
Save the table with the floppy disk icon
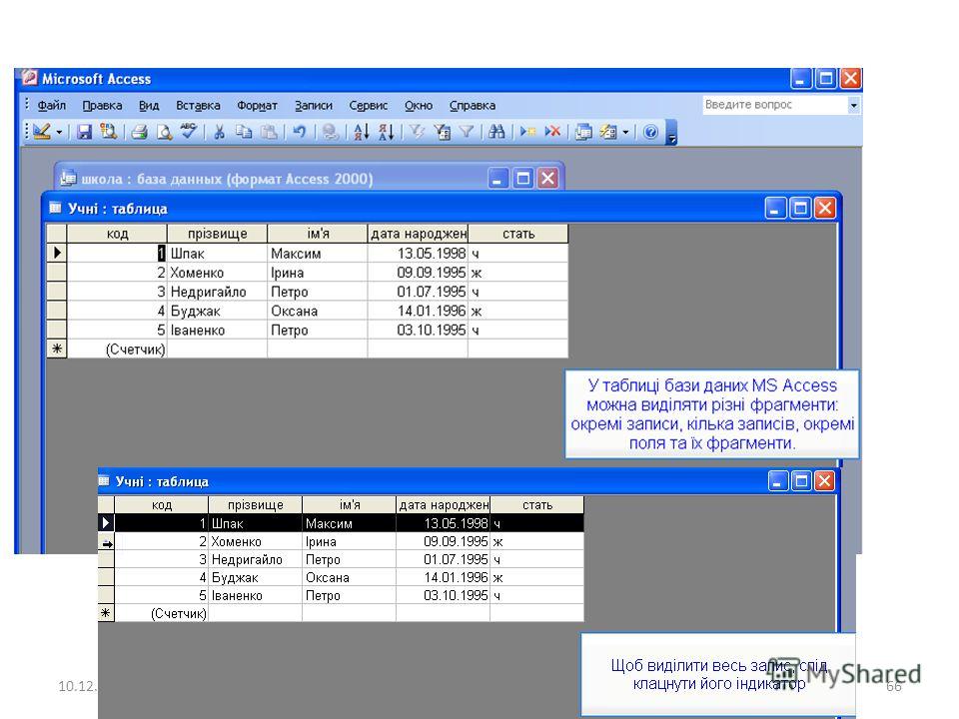coord(84,132)
